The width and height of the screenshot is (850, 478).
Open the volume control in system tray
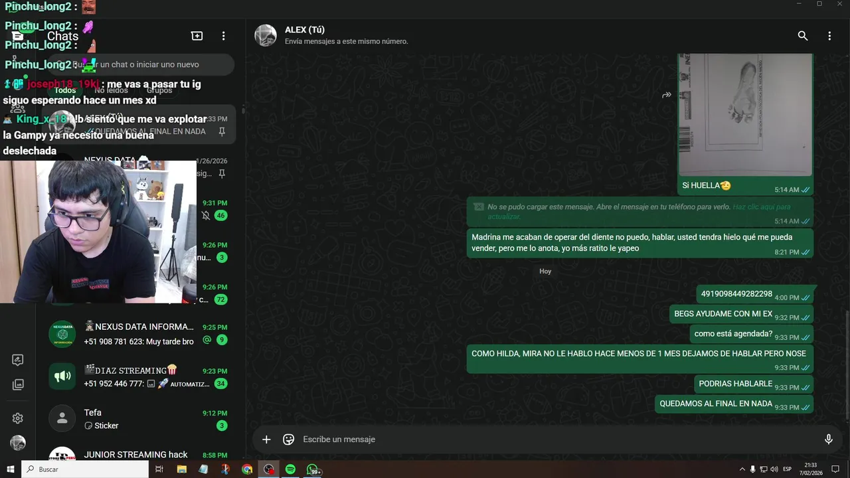774,469
